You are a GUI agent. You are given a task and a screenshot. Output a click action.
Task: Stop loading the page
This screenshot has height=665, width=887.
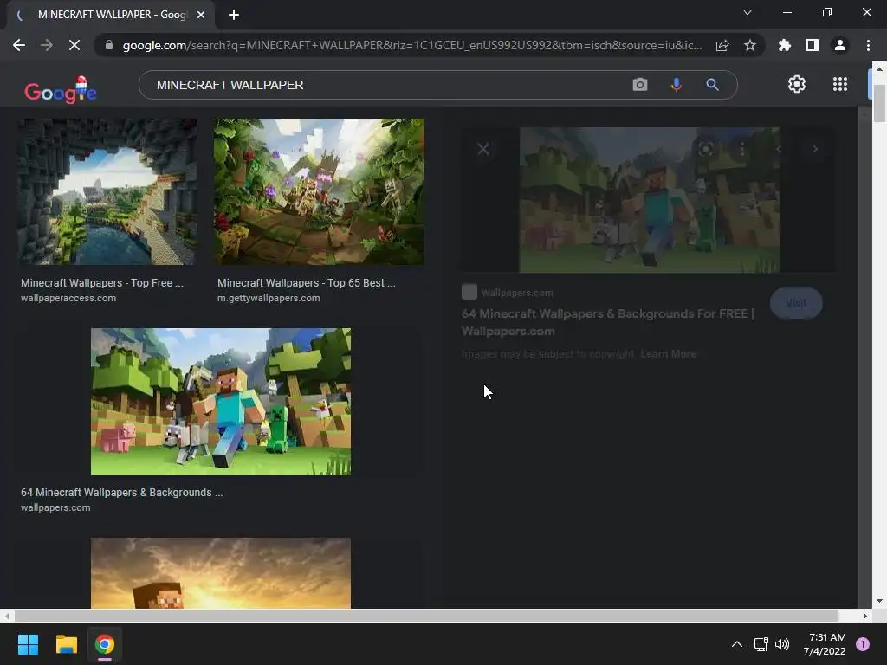coord(74,45)
